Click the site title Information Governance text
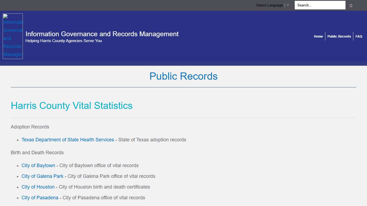The width and height of the screenshot is (367, 206). [102, 34]
